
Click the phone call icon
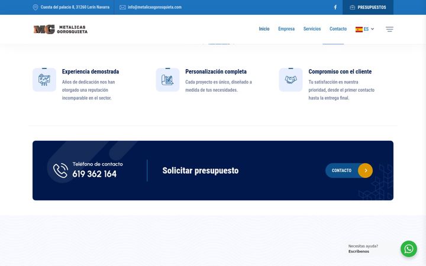click(x=60, y=170)
